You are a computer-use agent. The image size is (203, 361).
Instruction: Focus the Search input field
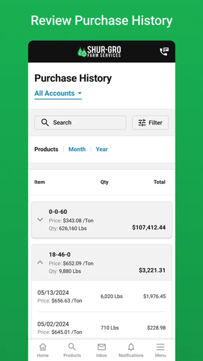coord(80,123)
